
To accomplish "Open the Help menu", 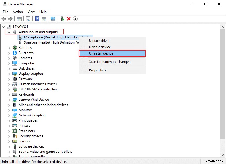I will 43,12.
